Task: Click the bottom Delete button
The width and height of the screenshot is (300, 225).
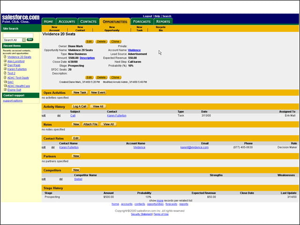Action: tap(101, 77)
